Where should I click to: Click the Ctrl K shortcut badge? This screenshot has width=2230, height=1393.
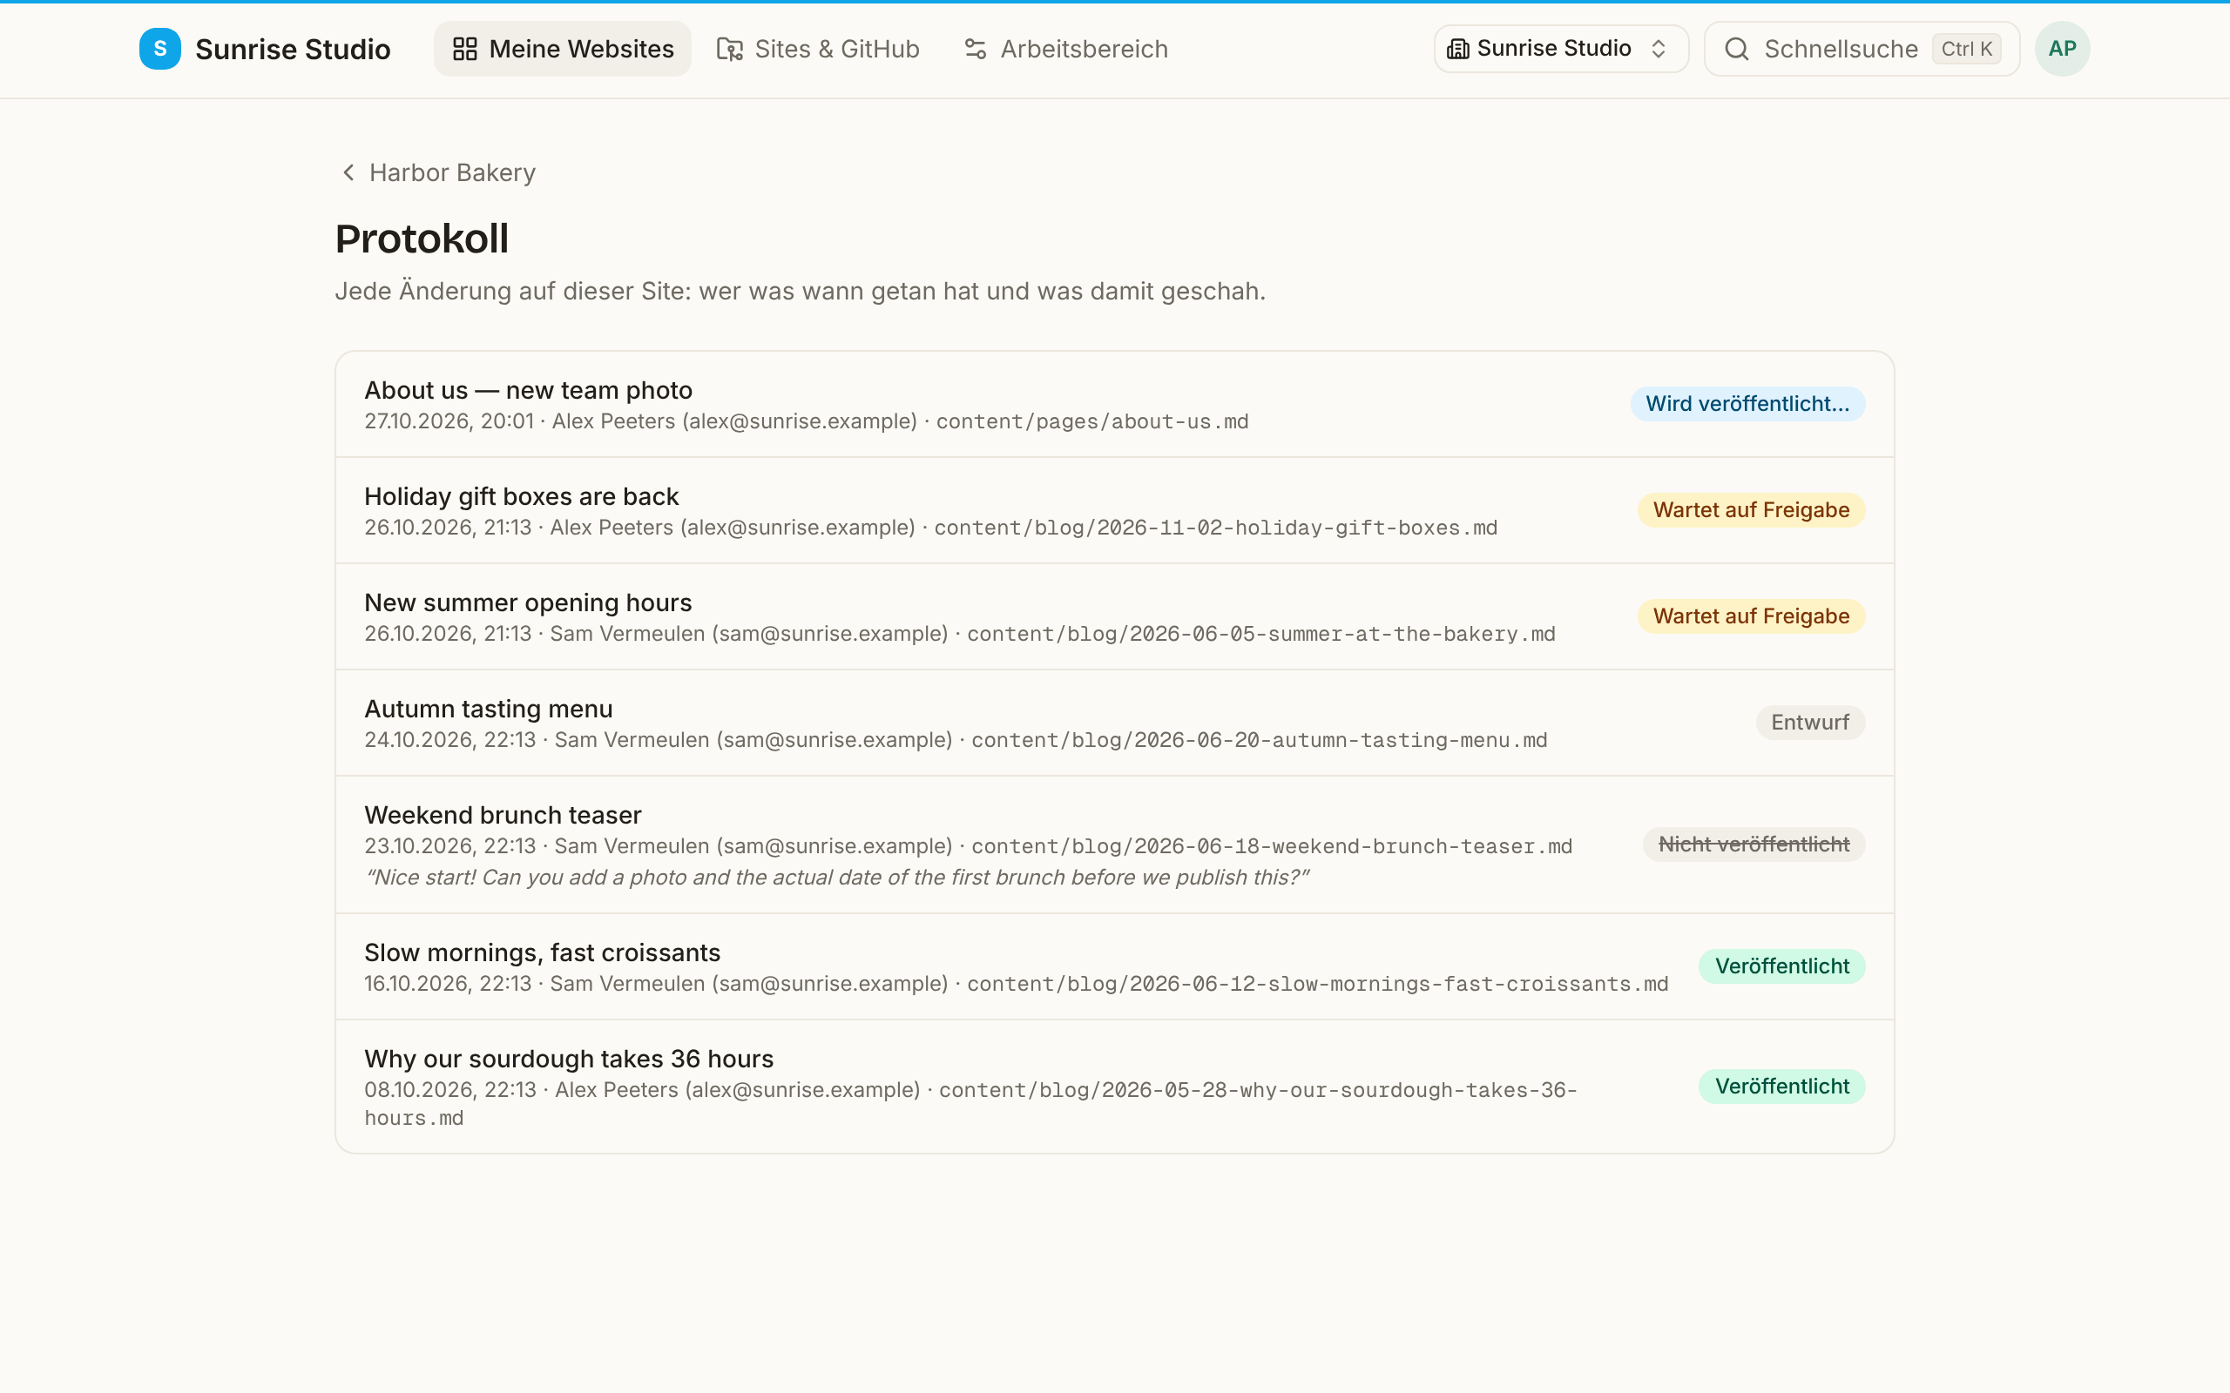[1966, 49]
